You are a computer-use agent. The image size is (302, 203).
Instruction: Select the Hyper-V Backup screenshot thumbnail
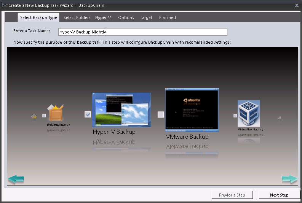[121, 110]
